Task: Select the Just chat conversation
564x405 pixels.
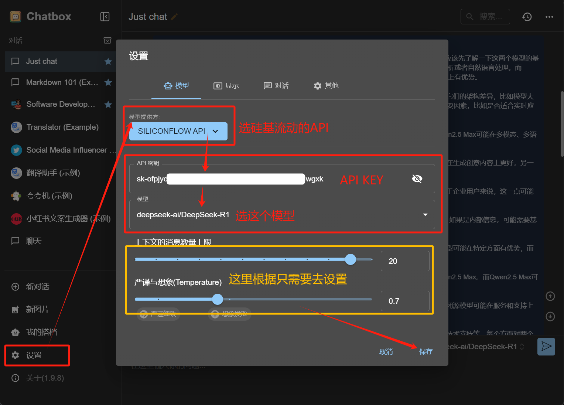Action: [x=61, y=61]
